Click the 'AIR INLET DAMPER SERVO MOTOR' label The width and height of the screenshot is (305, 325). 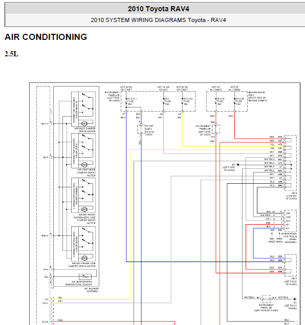[85, 130]
